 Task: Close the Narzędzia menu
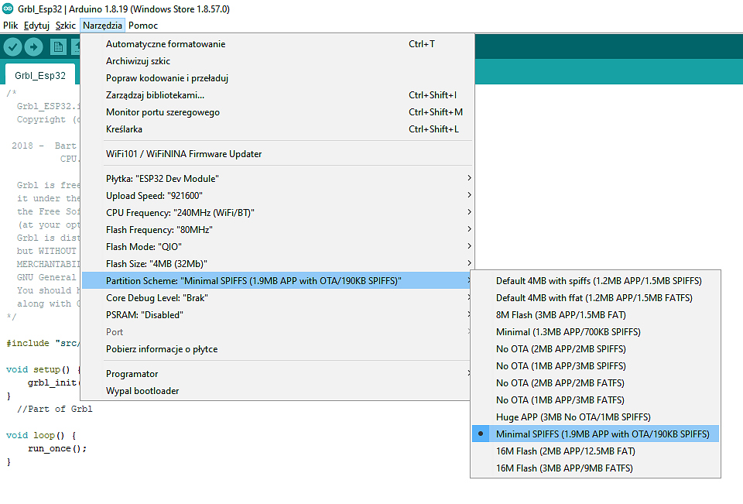click(x=102, y=26)
